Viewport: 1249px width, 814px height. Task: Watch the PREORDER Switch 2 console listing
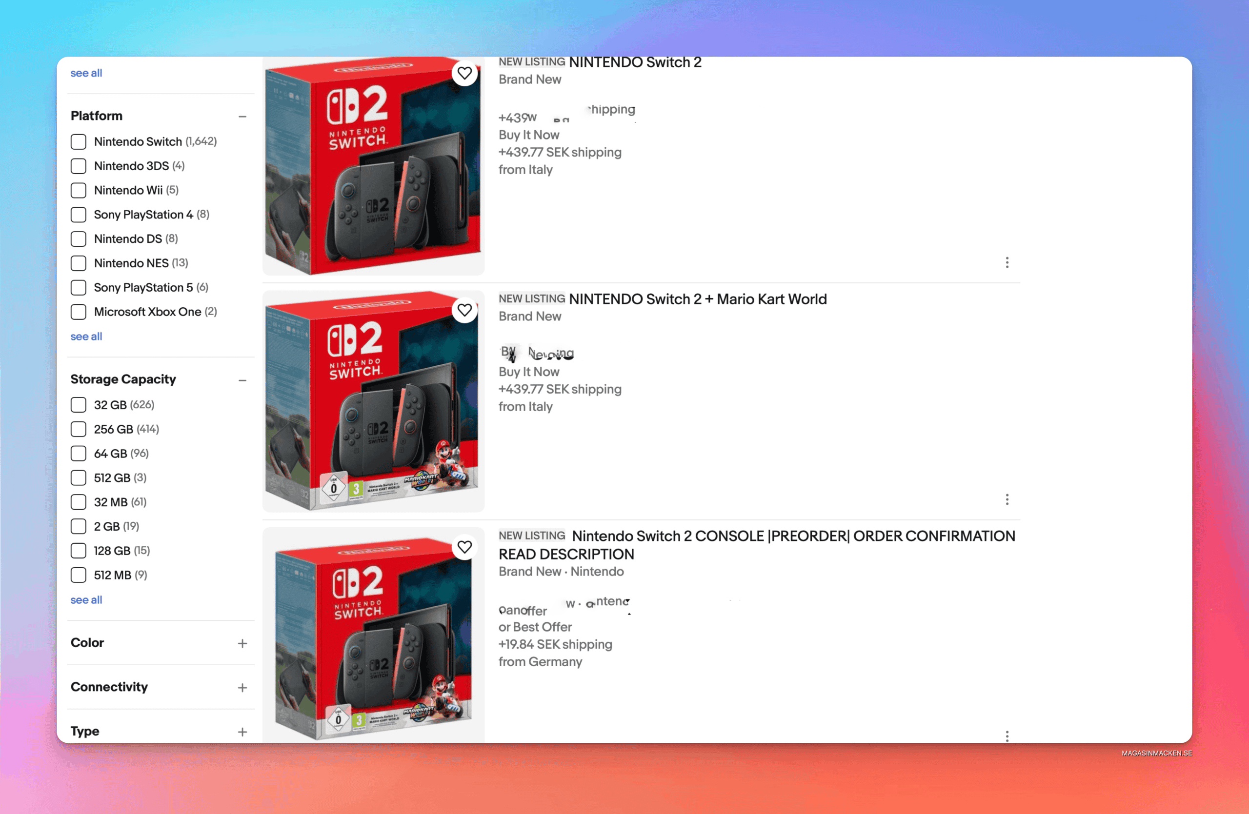tap(464, 547)
